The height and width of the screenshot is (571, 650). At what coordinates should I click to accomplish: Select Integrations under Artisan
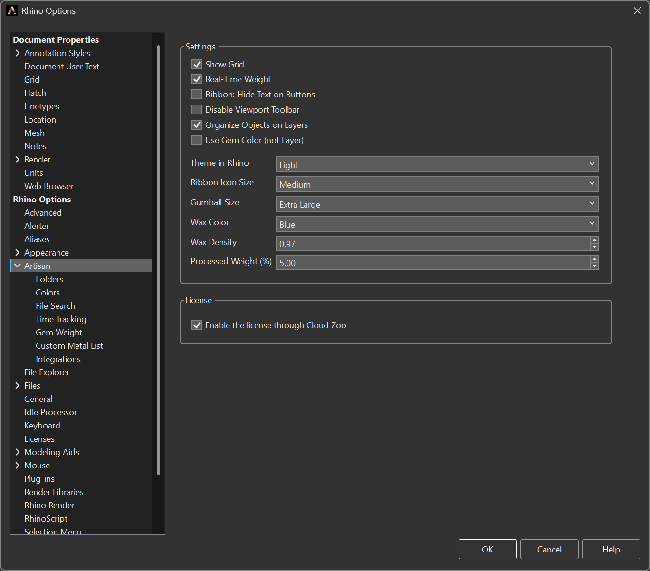[58, 359]
